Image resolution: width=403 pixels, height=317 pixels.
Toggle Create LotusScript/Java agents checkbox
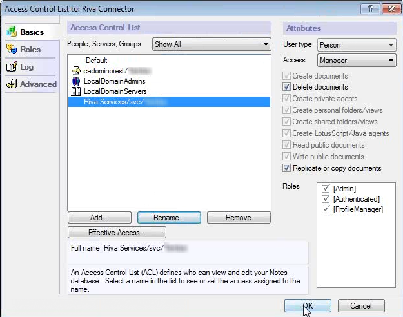click(x=286, y=133)
